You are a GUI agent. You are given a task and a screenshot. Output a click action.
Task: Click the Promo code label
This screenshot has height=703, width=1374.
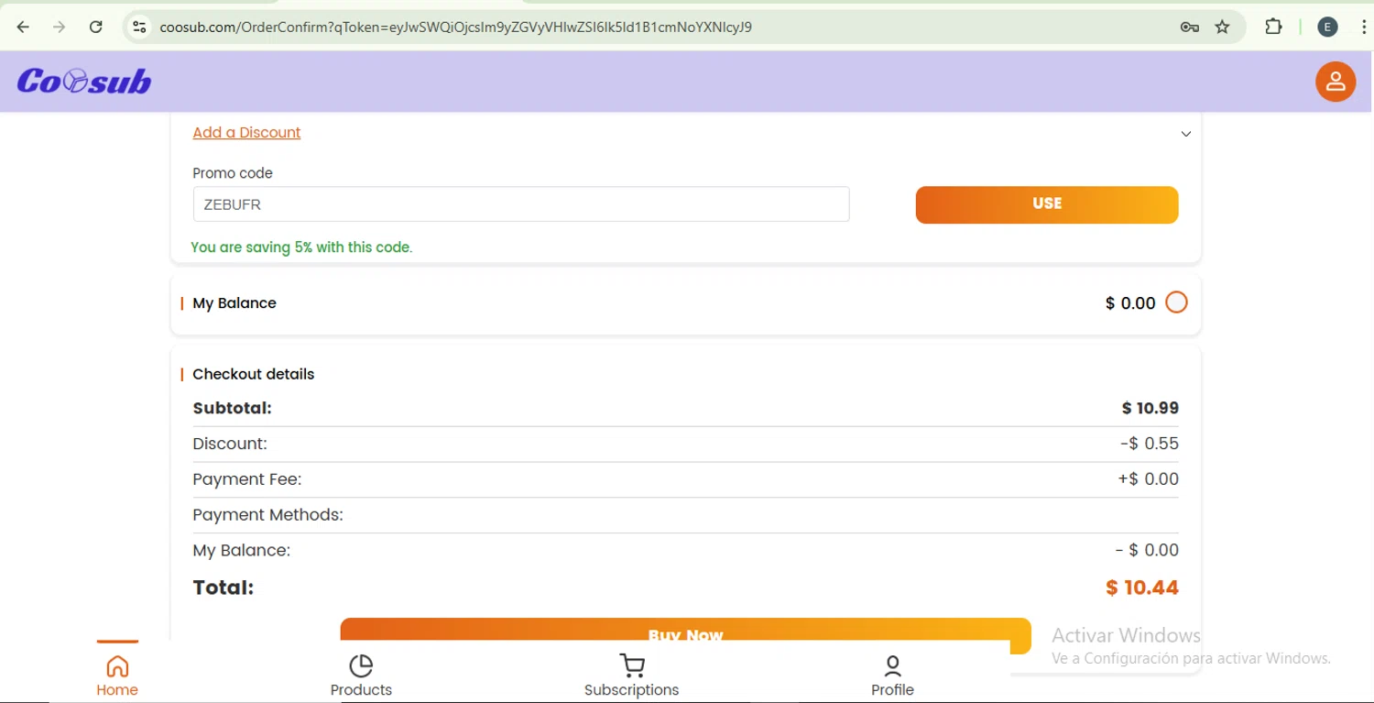(233, 173)
